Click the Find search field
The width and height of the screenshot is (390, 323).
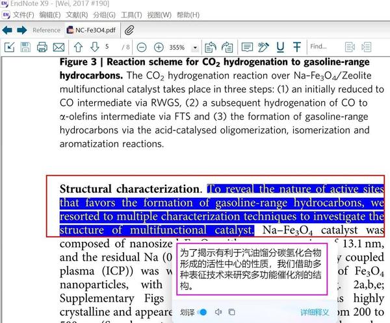[x=324, y=47]
